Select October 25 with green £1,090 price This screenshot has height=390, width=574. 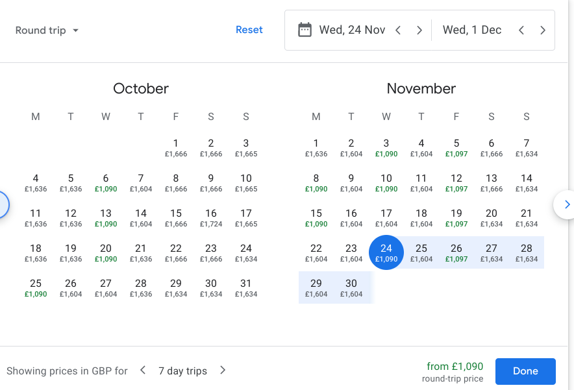coord(36,287)
